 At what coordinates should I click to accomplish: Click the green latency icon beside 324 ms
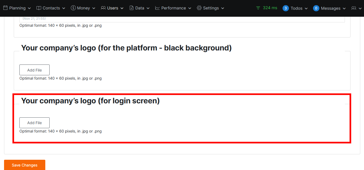click(258, 8)
